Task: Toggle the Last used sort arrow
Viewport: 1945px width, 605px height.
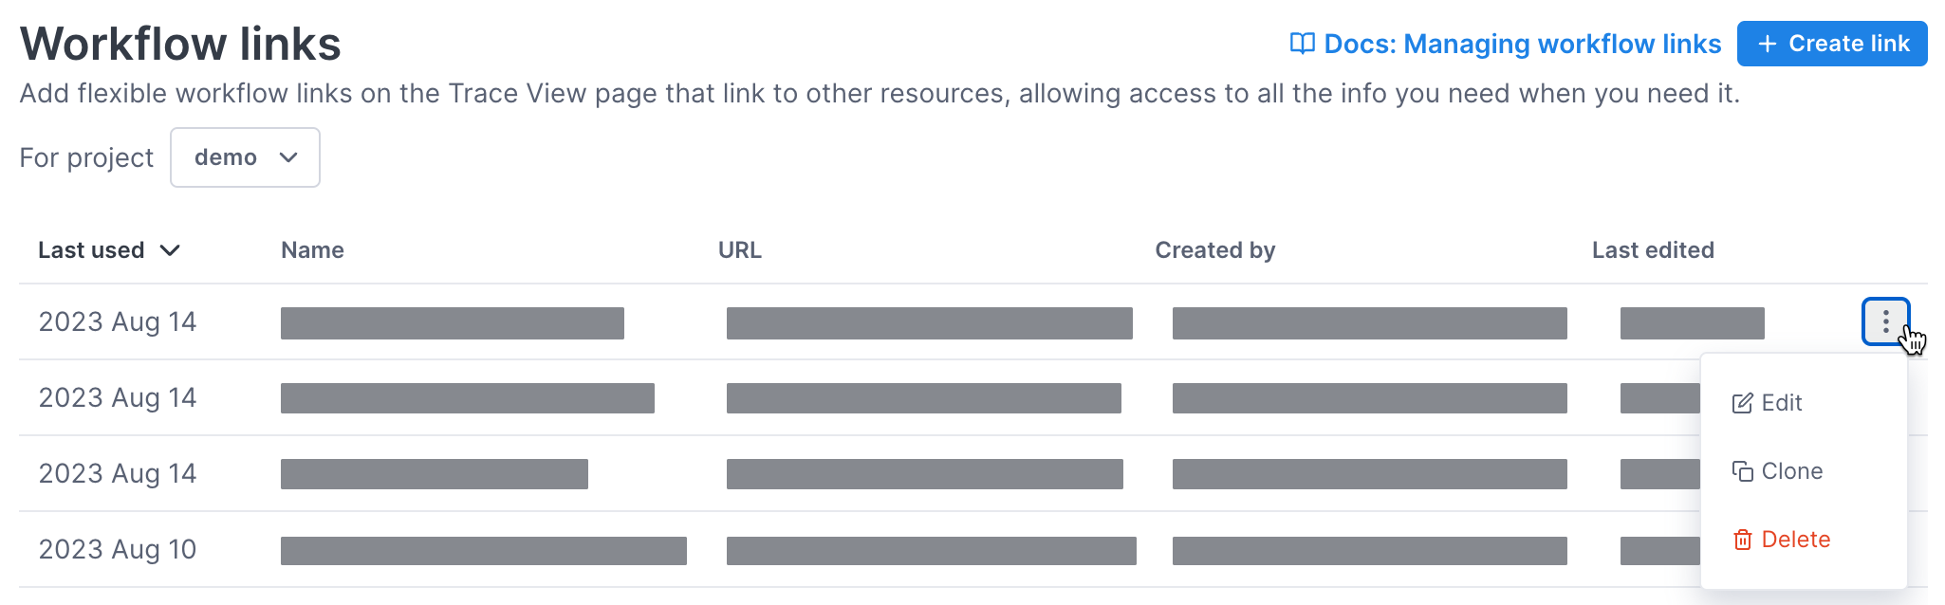Action: point(170,250)
